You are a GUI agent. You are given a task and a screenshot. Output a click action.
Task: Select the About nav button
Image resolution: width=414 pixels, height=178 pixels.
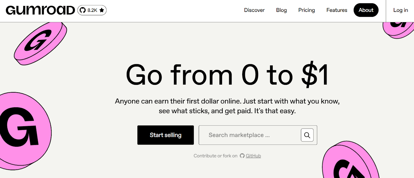click(366, 10)
